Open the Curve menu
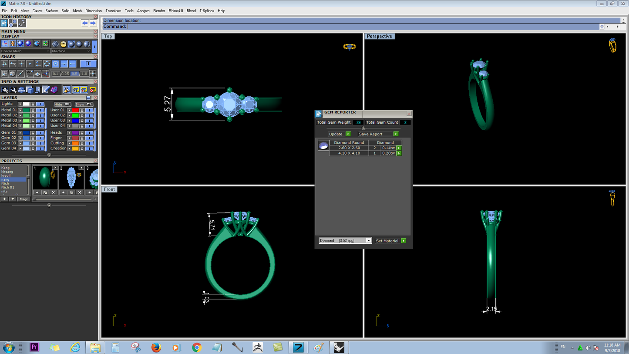Screen dimensions: 629x354 [37, 11]
